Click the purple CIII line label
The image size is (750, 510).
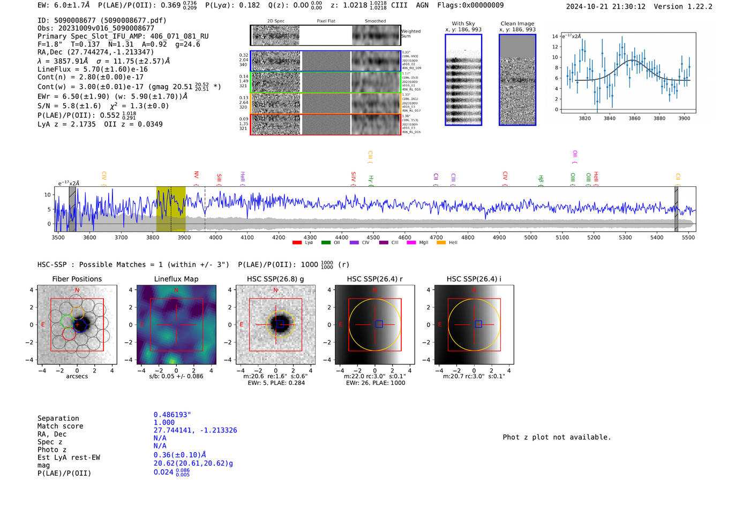point(453,179)
